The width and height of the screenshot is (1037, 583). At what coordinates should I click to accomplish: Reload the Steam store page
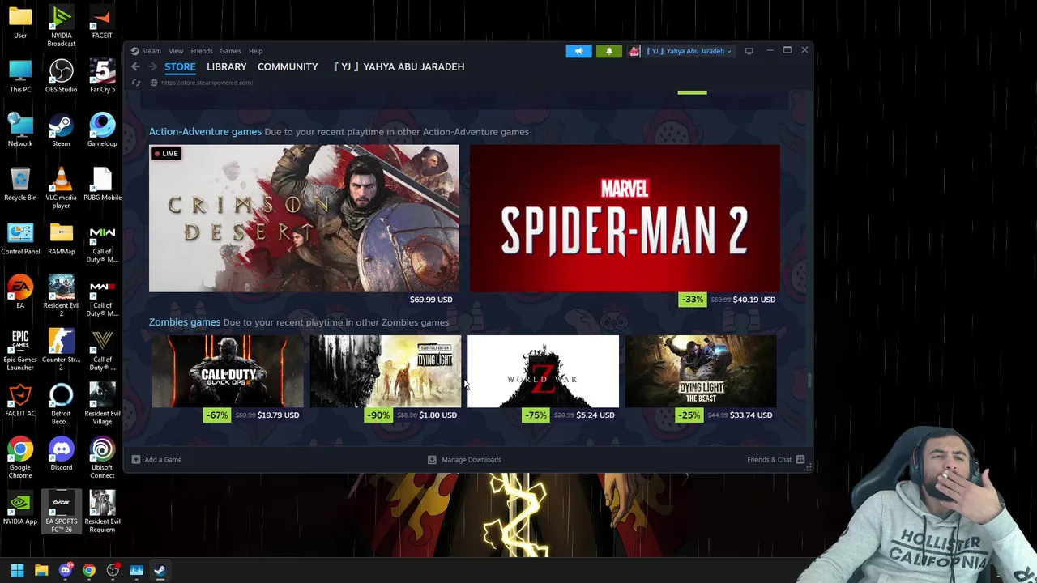click(x=136, y=83)
